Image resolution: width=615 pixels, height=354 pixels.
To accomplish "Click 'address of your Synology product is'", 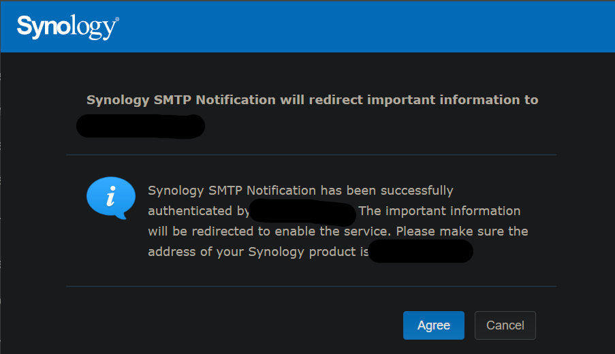I will pos(258,252).
